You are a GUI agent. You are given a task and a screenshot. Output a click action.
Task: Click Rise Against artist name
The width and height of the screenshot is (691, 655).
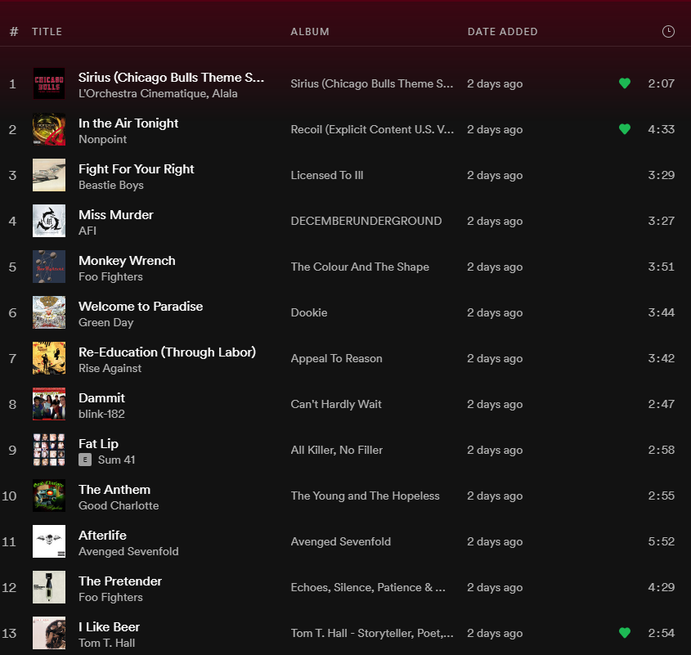point(110,369)
